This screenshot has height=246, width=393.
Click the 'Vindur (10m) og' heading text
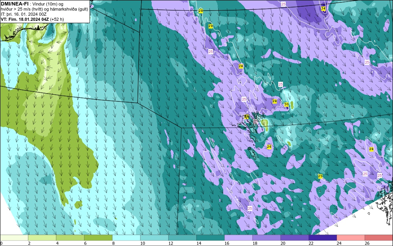pos(48,4)
